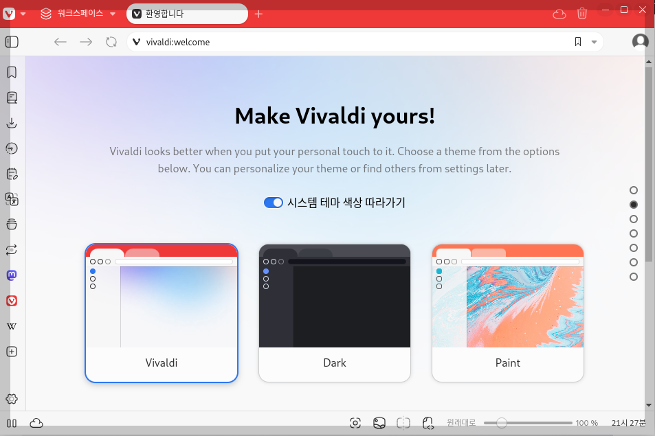
Task: Add a new web panel
Action: 12,352
